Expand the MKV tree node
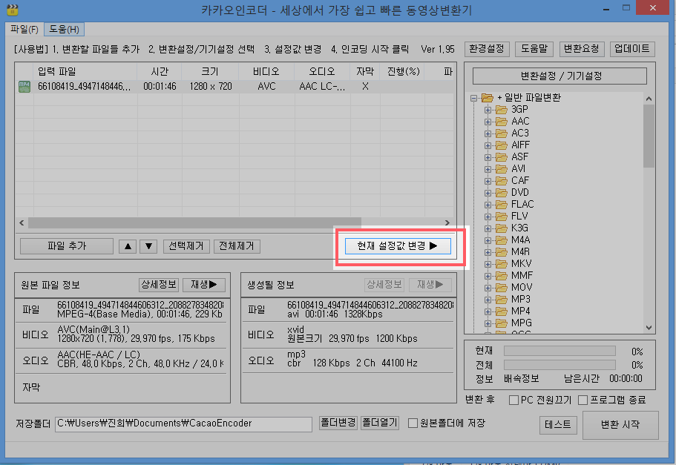676x465 pixels. [x=488, y=264]
